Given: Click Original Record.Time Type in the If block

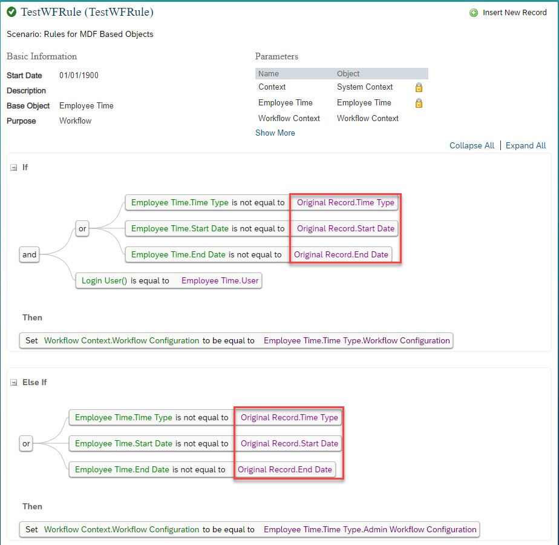Looking at the screenshot, I should 345,202.
